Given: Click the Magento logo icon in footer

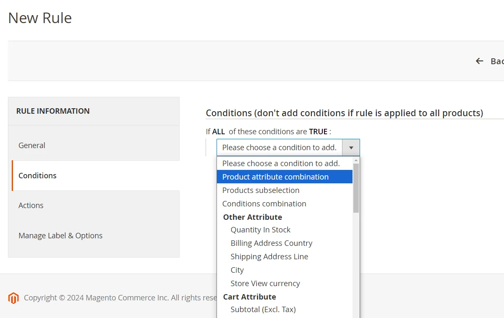Looking at the screenshot, I should tap(13, 298).
